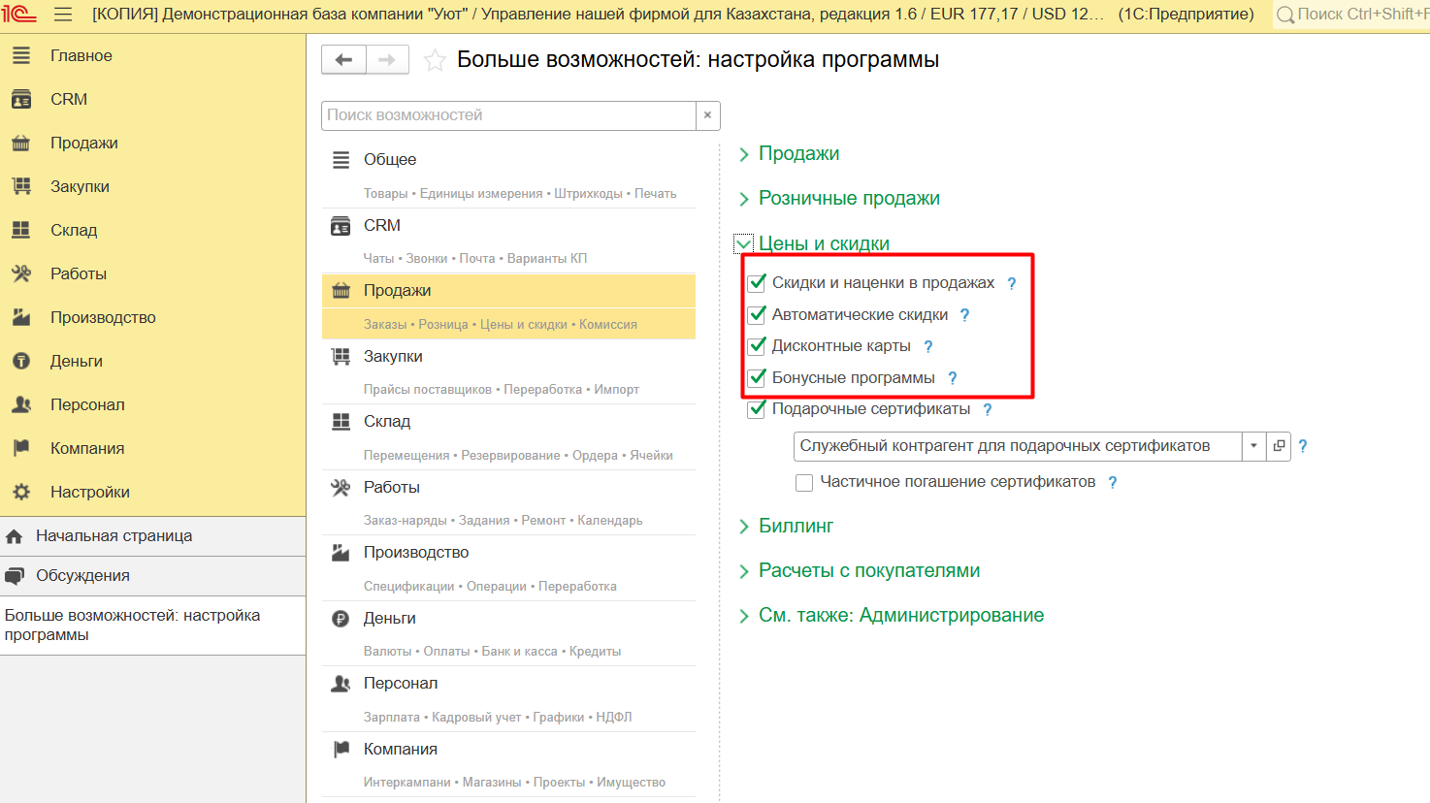Click the forward arrow navigation button

(x=387, y=60)
